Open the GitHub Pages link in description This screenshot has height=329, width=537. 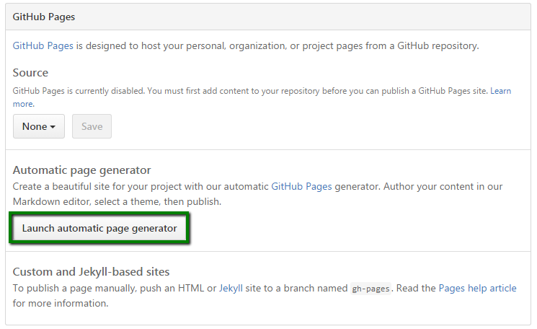click(x=43, y=46)
